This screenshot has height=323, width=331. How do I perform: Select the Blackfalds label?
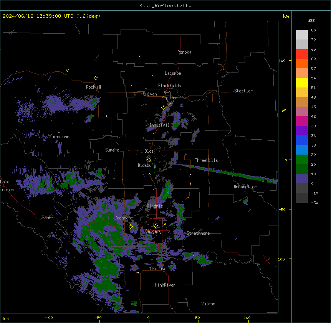[x=169, y=86]
